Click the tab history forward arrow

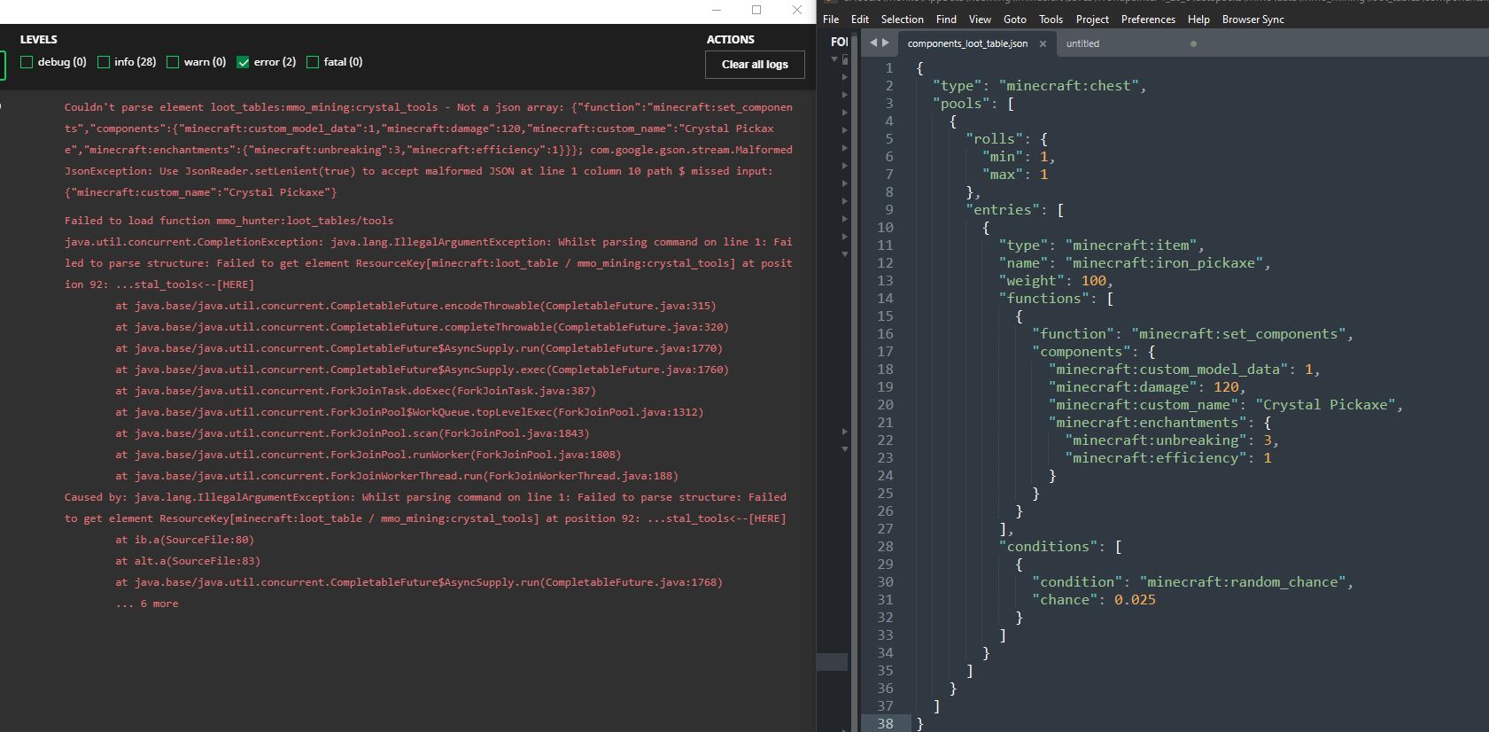(x=885, y=43)
